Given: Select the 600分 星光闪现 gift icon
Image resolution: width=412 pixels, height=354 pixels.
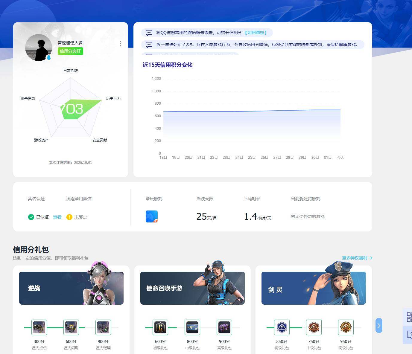Looking at the screenshot, I should click(71, 327).
